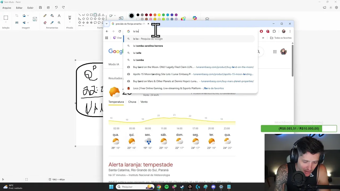Expand the Flip dropdown in Paint Image group
The image size is (340, 191).
28,23
